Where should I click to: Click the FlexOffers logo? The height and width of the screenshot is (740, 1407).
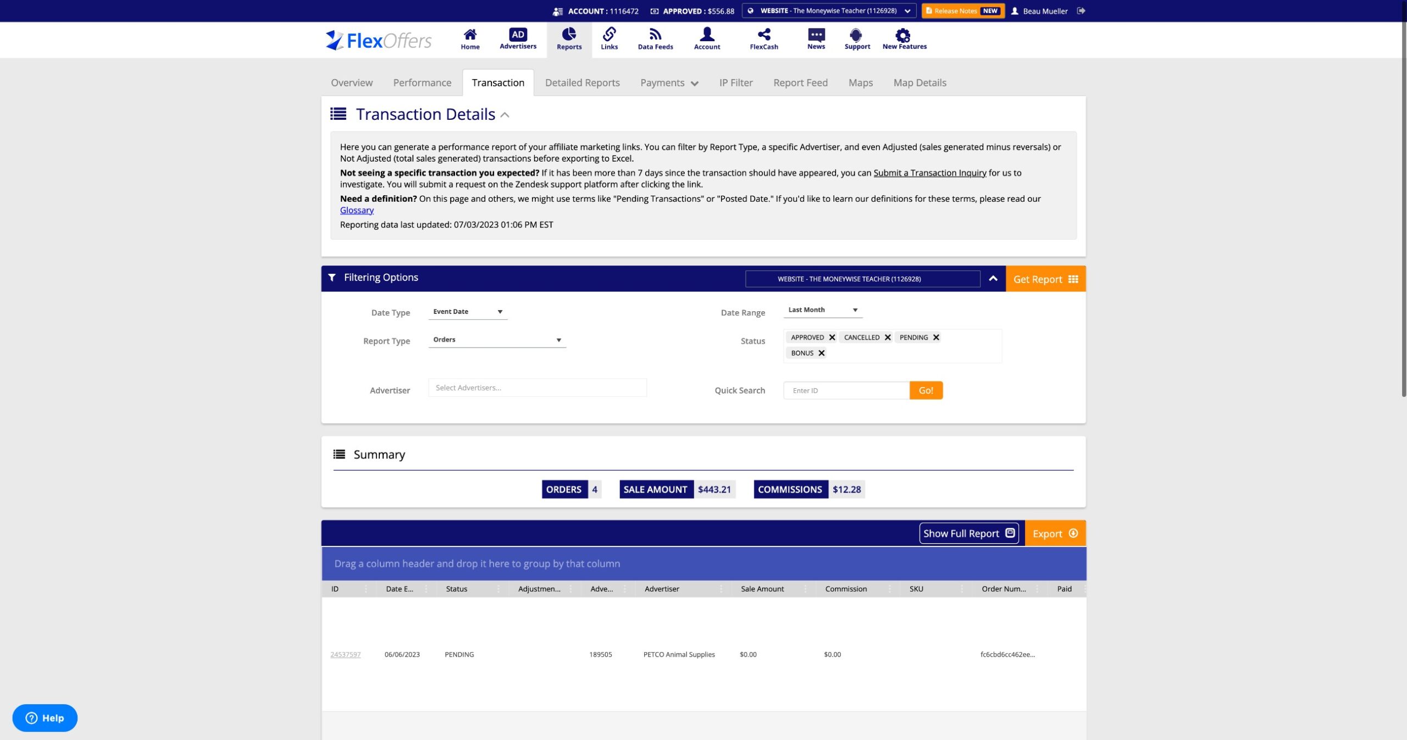(379, 40)
